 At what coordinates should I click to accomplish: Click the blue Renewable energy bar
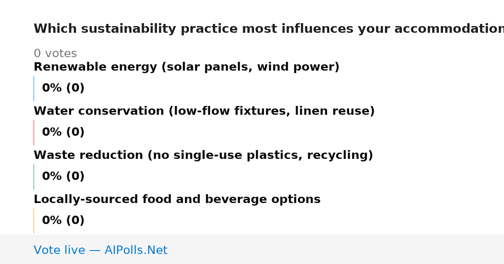click(x=34, y=88)
